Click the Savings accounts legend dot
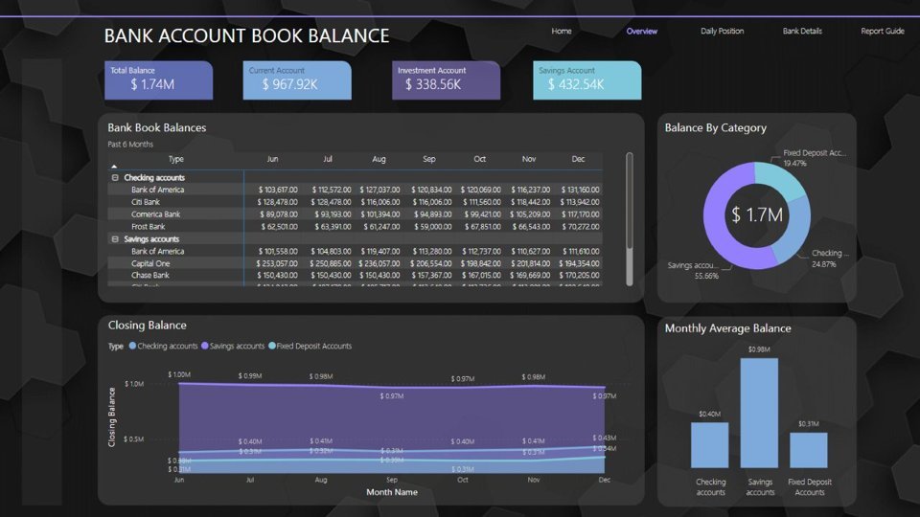This screenshot has width=920, height=517. tap(205, 346)
